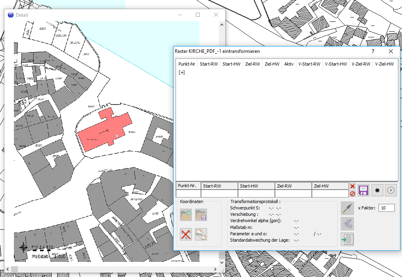Click the Start-RW entry field
The height and width of the screenshot is (277, 402).
coord(219,194)
